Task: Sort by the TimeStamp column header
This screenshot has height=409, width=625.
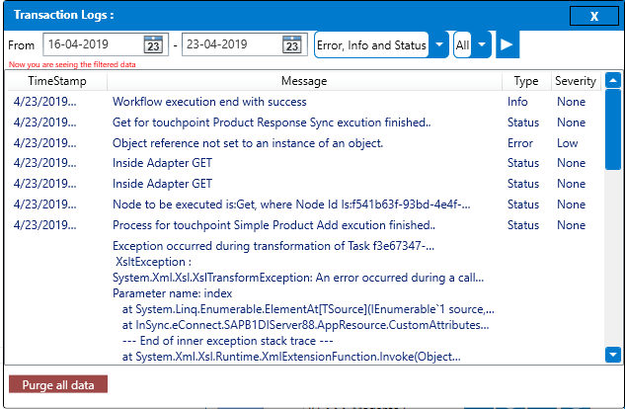Action: (57, 81)
